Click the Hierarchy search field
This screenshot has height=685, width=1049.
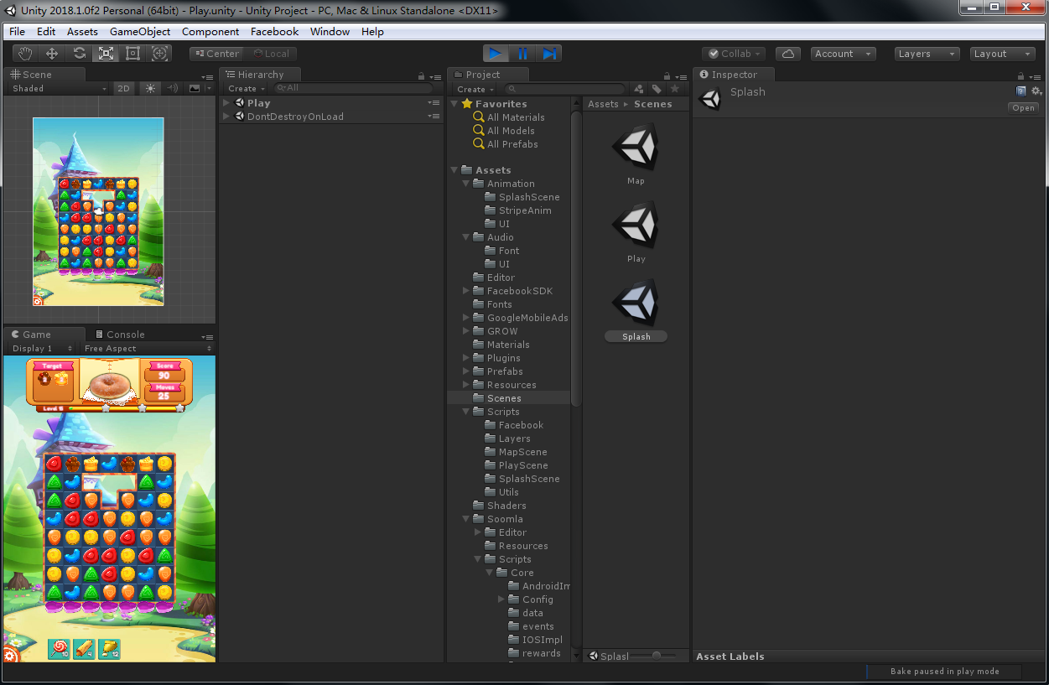tap(354, 88)
